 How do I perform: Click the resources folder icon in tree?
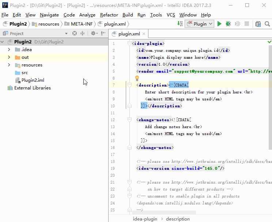(x=18, y=65)
